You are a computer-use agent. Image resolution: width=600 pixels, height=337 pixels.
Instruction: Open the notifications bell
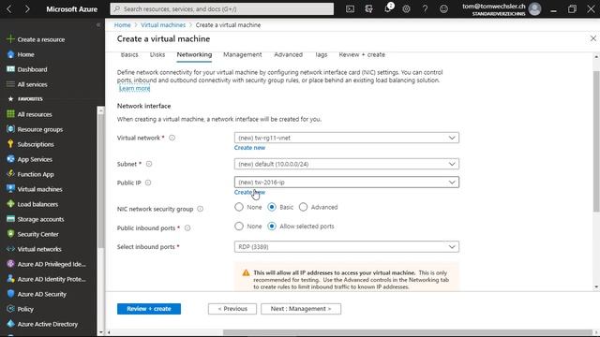coord(388,8)
